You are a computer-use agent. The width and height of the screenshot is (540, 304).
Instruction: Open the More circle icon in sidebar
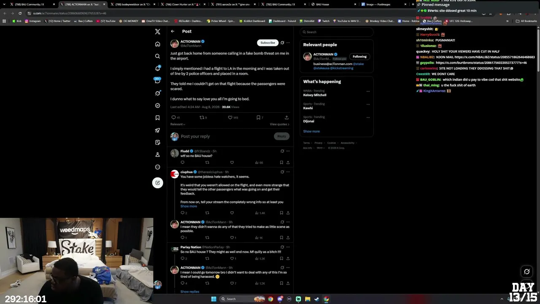(157, 167)
